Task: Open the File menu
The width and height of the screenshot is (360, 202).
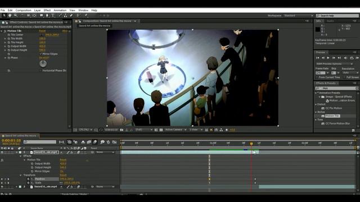Action: (2, 10)
